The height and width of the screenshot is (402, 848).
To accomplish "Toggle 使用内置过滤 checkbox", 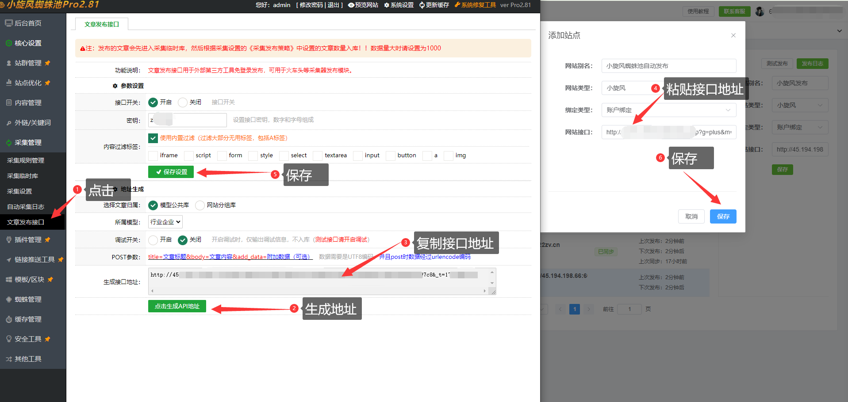I will tap(153, 138).
